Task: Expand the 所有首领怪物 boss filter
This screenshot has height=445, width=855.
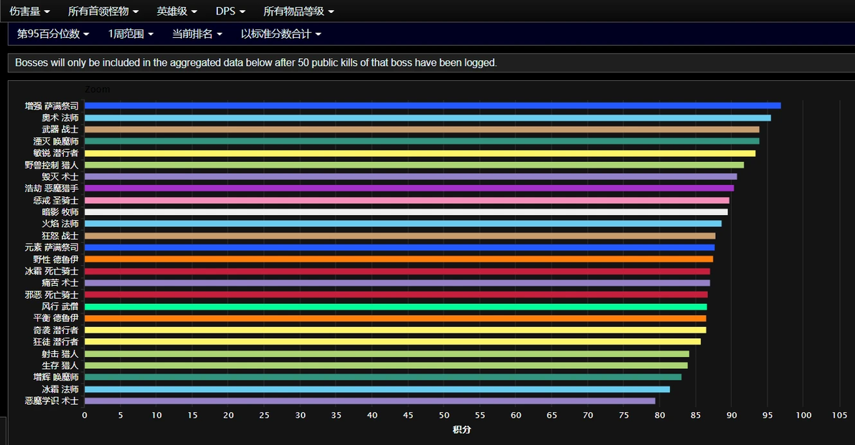Action: pos(103,11)
